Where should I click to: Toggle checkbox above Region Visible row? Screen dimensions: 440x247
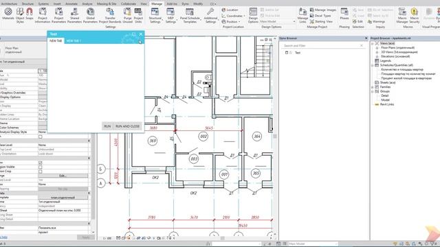pyautogui.click(x=41, y=163)
